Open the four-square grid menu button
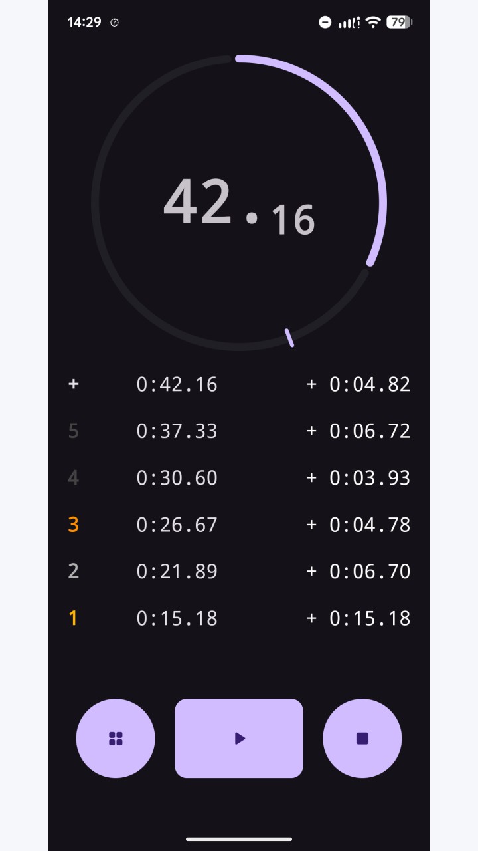The width and height of the screenshot is (478, 851). pyautogui.click(x=116, y=738)
